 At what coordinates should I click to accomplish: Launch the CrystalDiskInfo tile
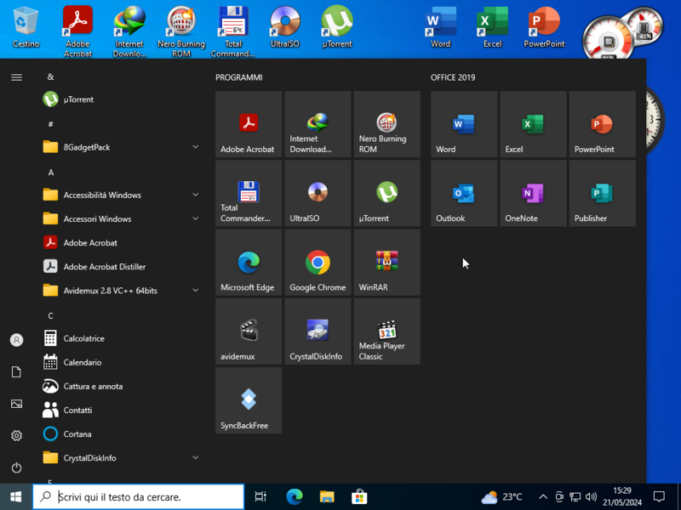[x=318, y=331]
